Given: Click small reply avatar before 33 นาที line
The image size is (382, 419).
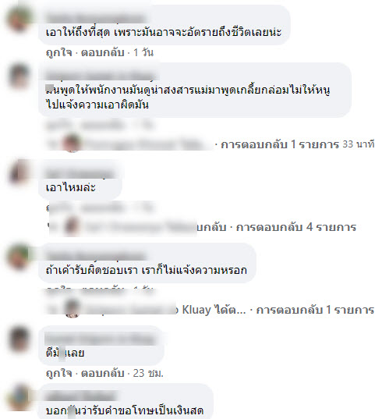Looking at the screenshot, I should [72, 143].
